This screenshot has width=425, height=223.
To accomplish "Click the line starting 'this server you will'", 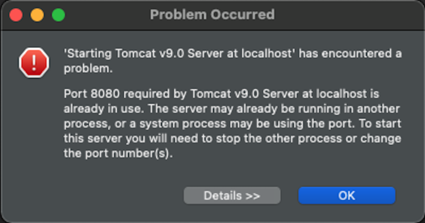I will [x=232, y=138].
